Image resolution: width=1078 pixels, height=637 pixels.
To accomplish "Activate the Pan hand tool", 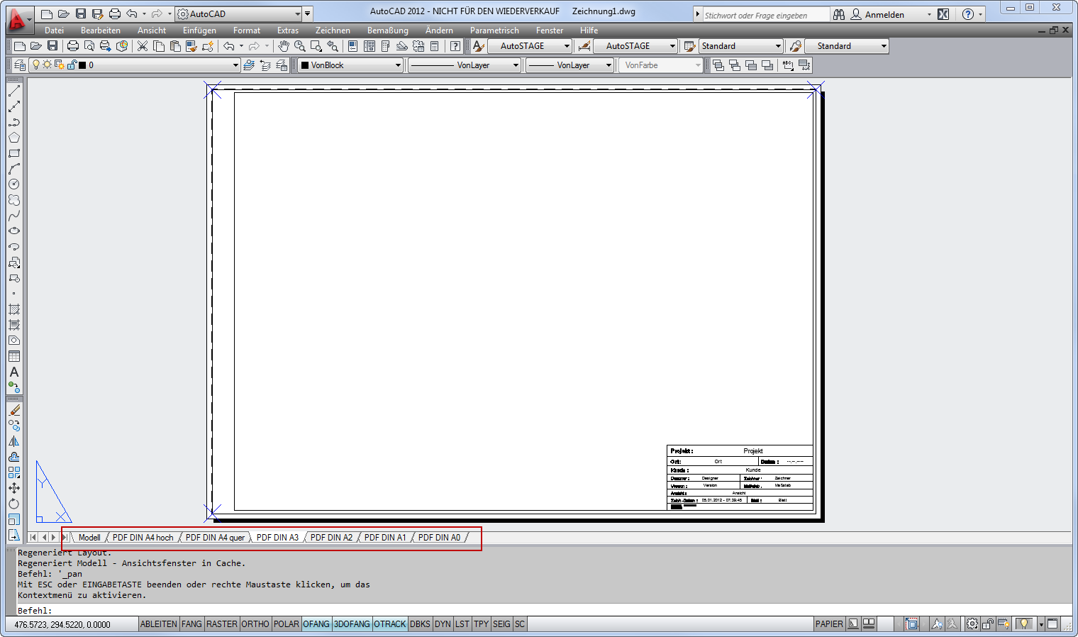I will [x=284, y=46].
